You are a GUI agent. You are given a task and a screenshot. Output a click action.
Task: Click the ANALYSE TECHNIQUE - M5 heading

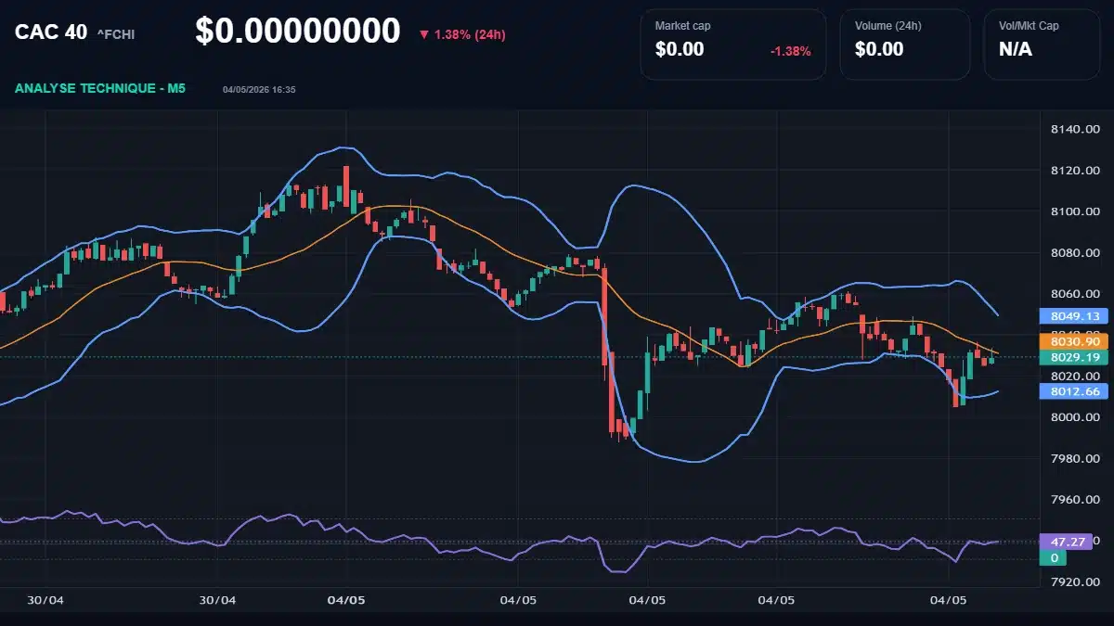pyautogui.click(x=102, y=89)
